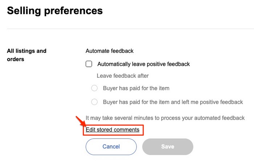Click the horizontal divider below the heading
Viewport: 254px width, 163px height.
tap(127, 29)
